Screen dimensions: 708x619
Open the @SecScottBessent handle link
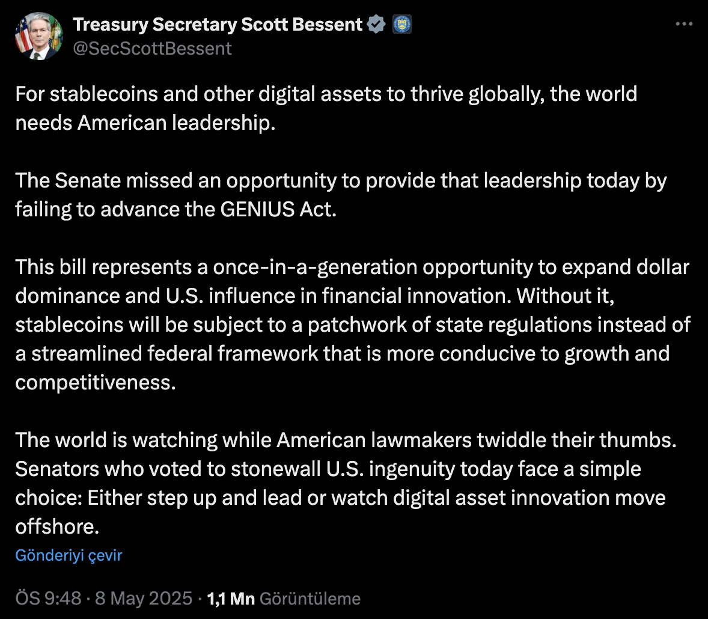pos(152,48)
